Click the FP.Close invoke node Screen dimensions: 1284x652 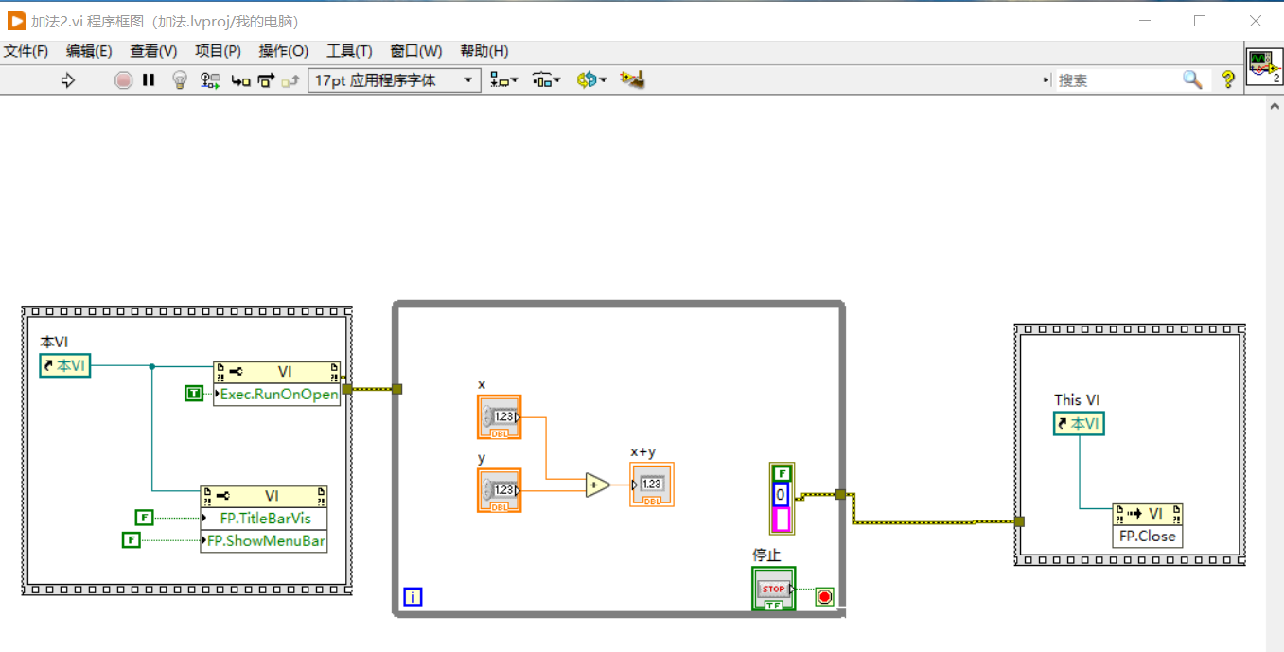tap(1147, 526)
